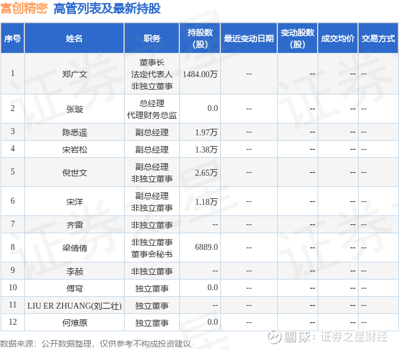Click 傅穹's position 独立董事
The image size is (399, 349).
[x=152, y=288]
